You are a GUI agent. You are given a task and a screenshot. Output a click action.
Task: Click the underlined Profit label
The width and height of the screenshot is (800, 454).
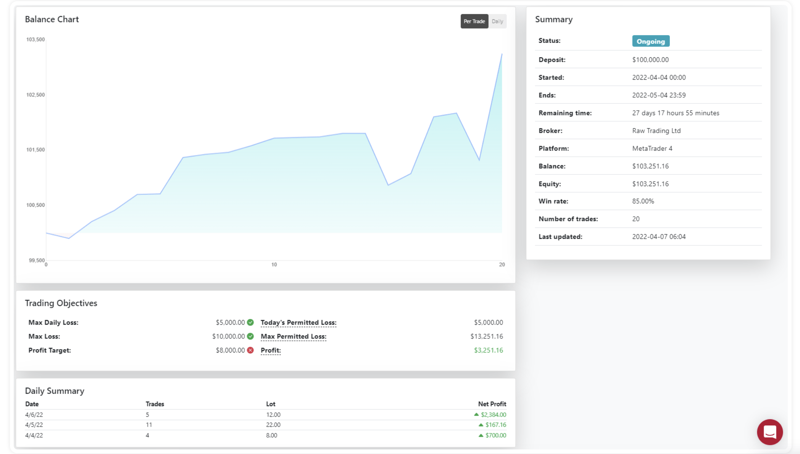(271, 350)
